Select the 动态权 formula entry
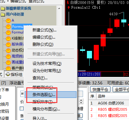This screenshot has height=120, width=129. coord(18,50)
